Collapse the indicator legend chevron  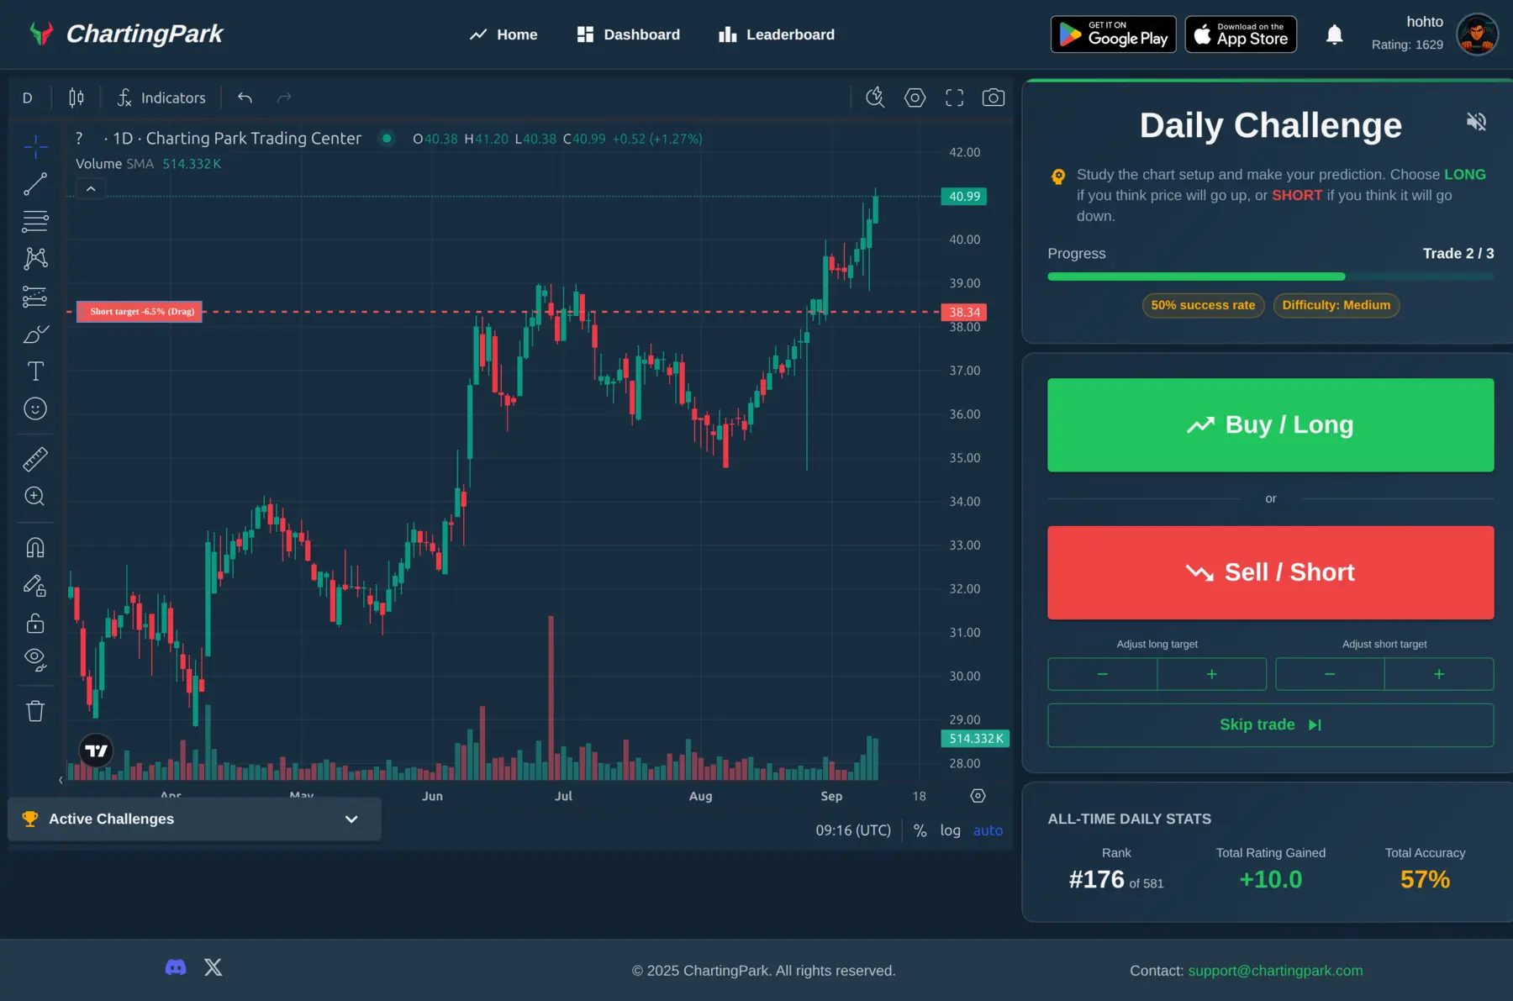pos(91,189)
